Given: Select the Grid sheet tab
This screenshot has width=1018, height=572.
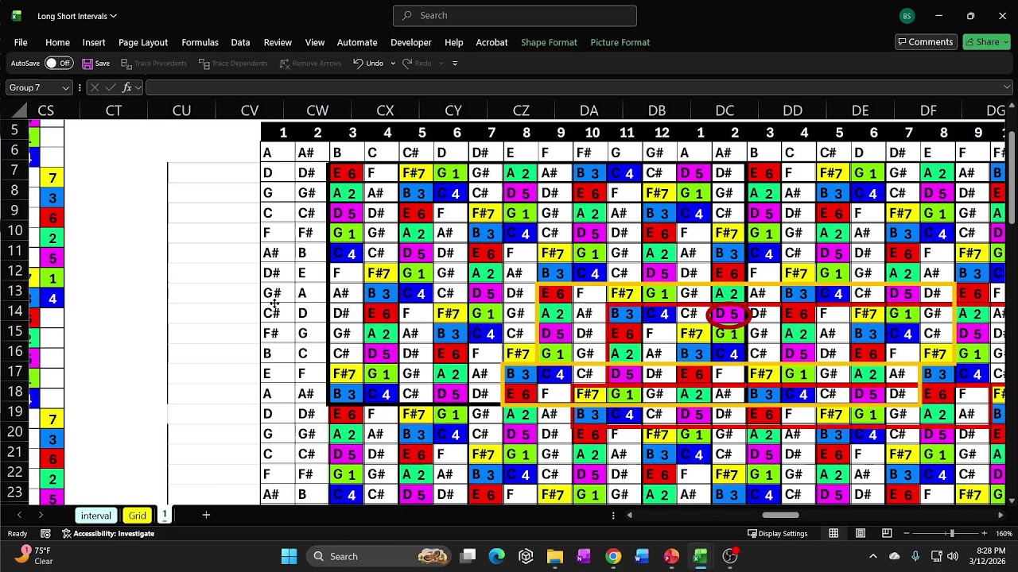Looking at the screenshot, I should click(138, 516).
